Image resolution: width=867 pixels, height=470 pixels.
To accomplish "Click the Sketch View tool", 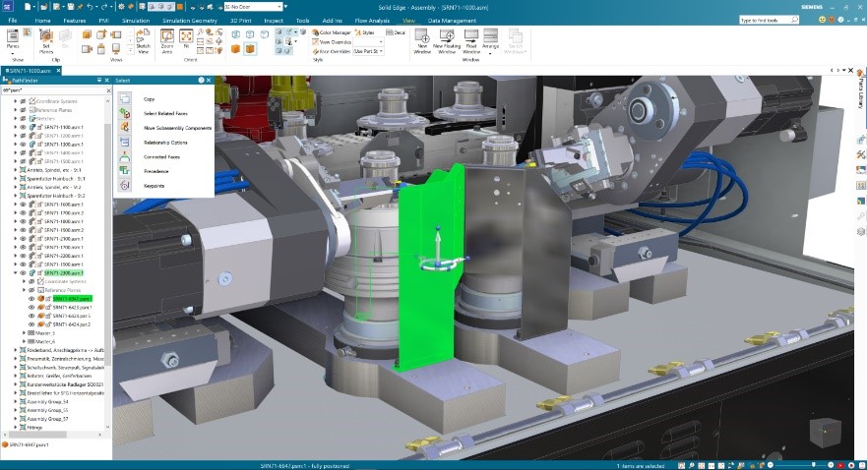I will click(x=144, y=41).
